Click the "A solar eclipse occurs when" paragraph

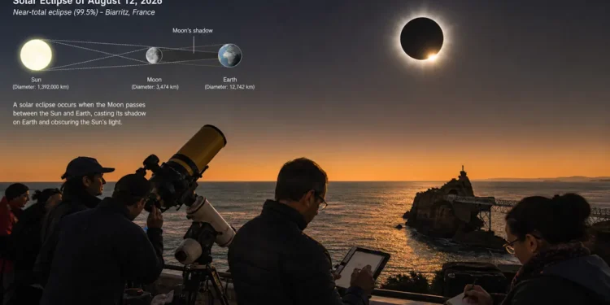click(x=80, y=113)
